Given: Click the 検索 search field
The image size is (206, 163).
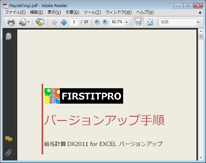Looking at the screenshot, I should coord(178,22).
